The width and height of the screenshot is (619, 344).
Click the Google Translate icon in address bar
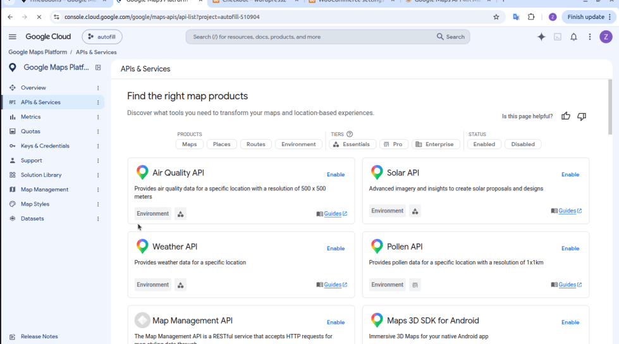(516, 17)
